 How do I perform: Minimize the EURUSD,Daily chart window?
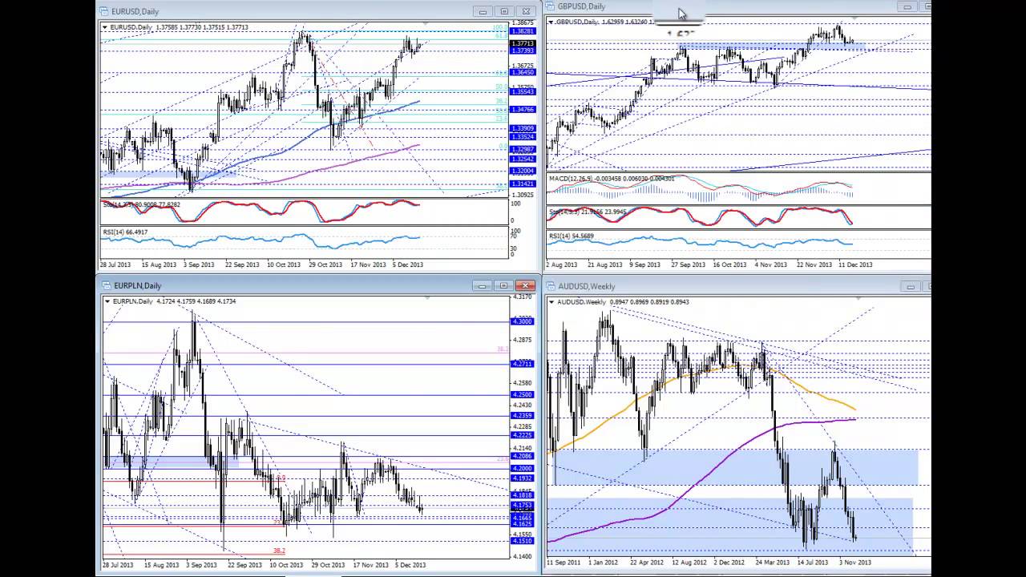pyautogui.click(x=483, y=11)
